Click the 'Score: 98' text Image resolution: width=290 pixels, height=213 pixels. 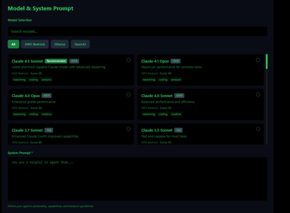click(36, 73)
